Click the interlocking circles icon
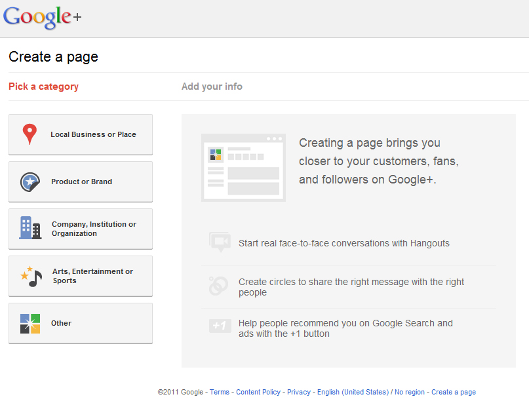The width and height of the screenshot is (529, 403). (219, 286)
